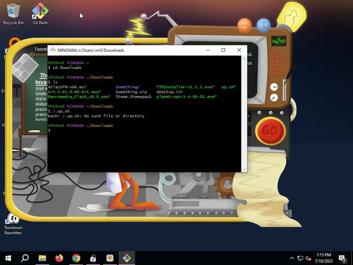Show hidden system tray icons

coord(292,258)
